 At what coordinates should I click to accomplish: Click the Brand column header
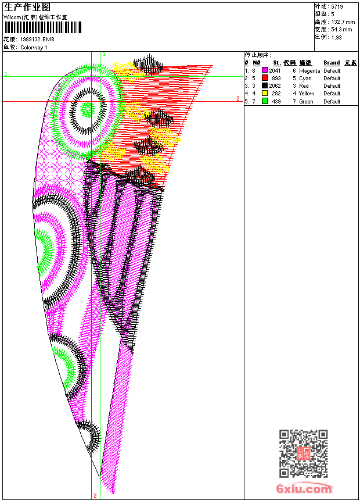332,63
